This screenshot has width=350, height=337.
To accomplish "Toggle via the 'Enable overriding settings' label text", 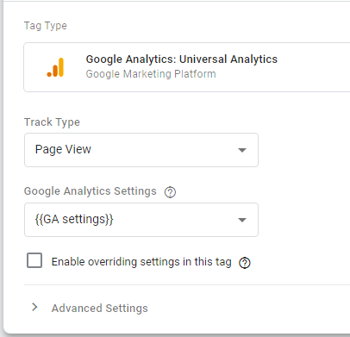I will (x=141, y=262).
